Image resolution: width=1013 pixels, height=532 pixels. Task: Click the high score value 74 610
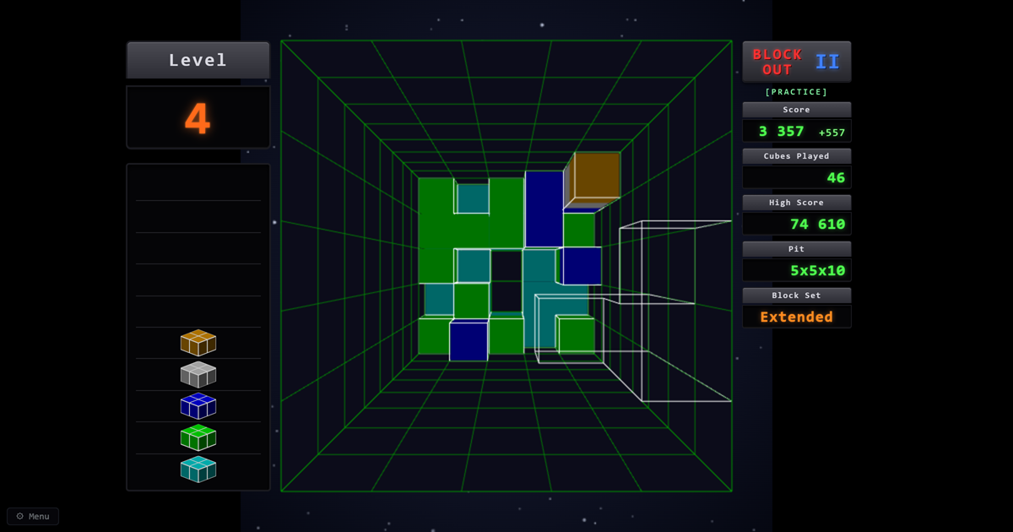[x=818, y=224]
